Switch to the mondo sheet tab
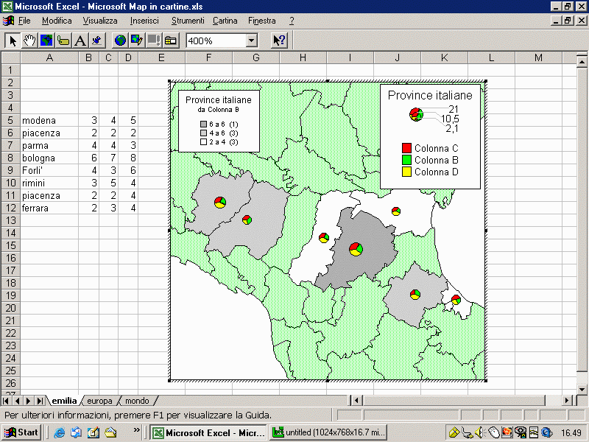Viewport: 589px width, 442px height. coord(137,401)
